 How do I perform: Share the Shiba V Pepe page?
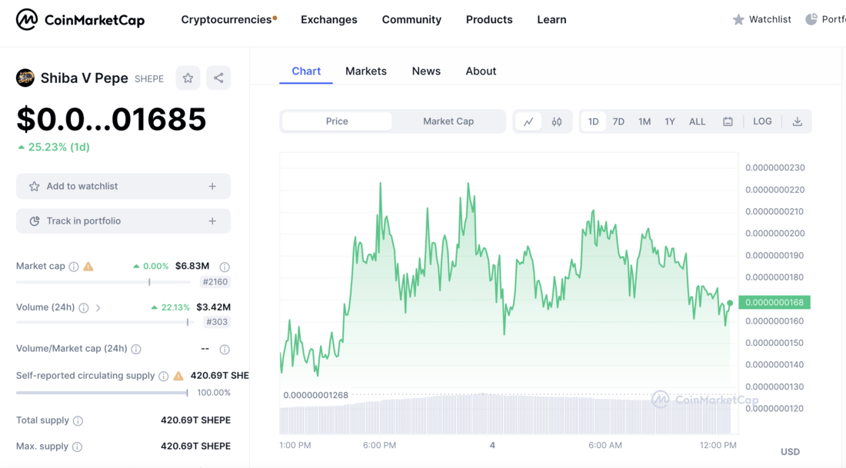coord(218,78)
